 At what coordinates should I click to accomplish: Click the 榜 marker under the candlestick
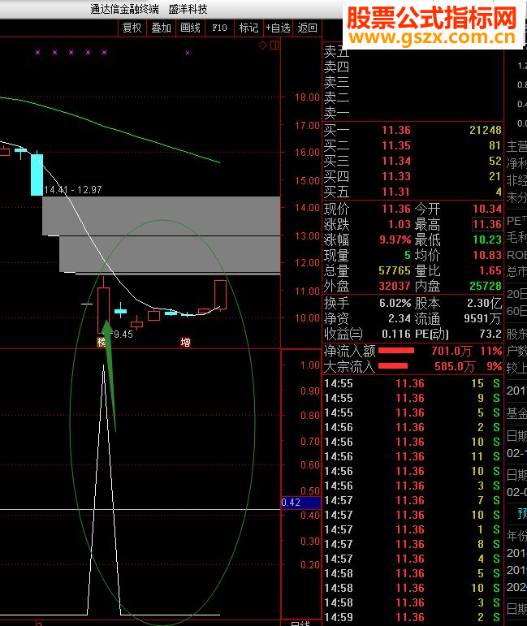102,342
